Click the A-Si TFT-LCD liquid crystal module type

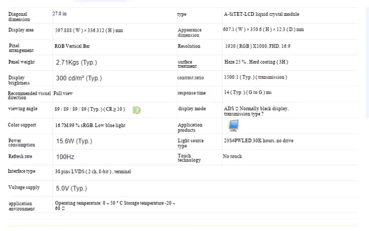click(261, 14)
